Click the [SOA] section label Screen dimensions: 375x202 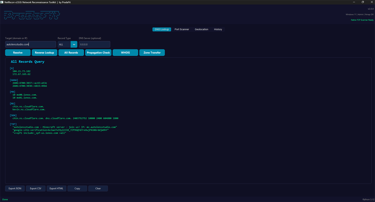tap(13, 115)
